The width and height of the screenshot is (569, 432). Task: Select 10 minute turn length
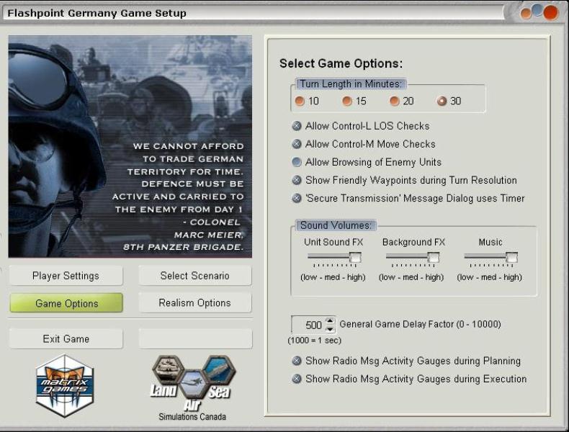pyautogui.click(x=300, y=102)
